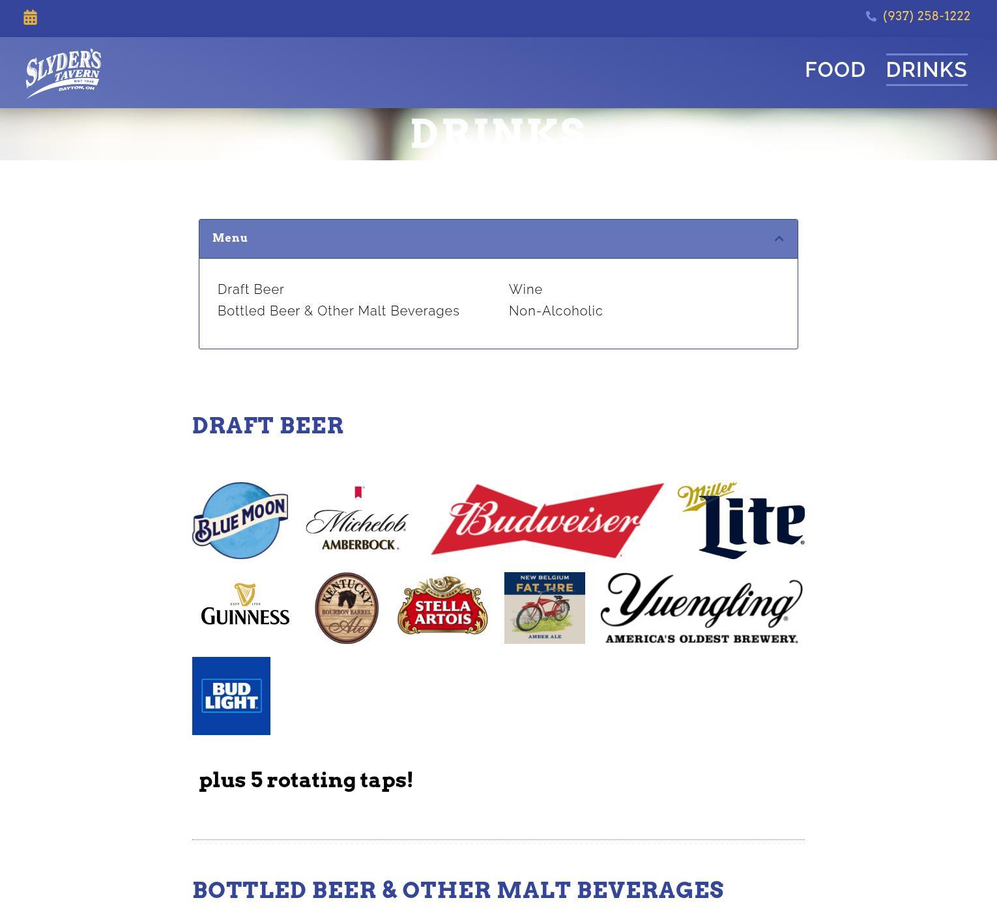Click the Menu accordion header

click(x=498, y=239)
